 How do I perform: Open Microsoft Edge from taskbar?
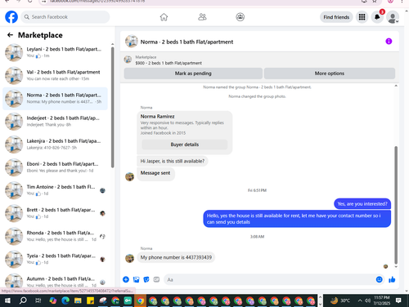click(x=65, y=300)
